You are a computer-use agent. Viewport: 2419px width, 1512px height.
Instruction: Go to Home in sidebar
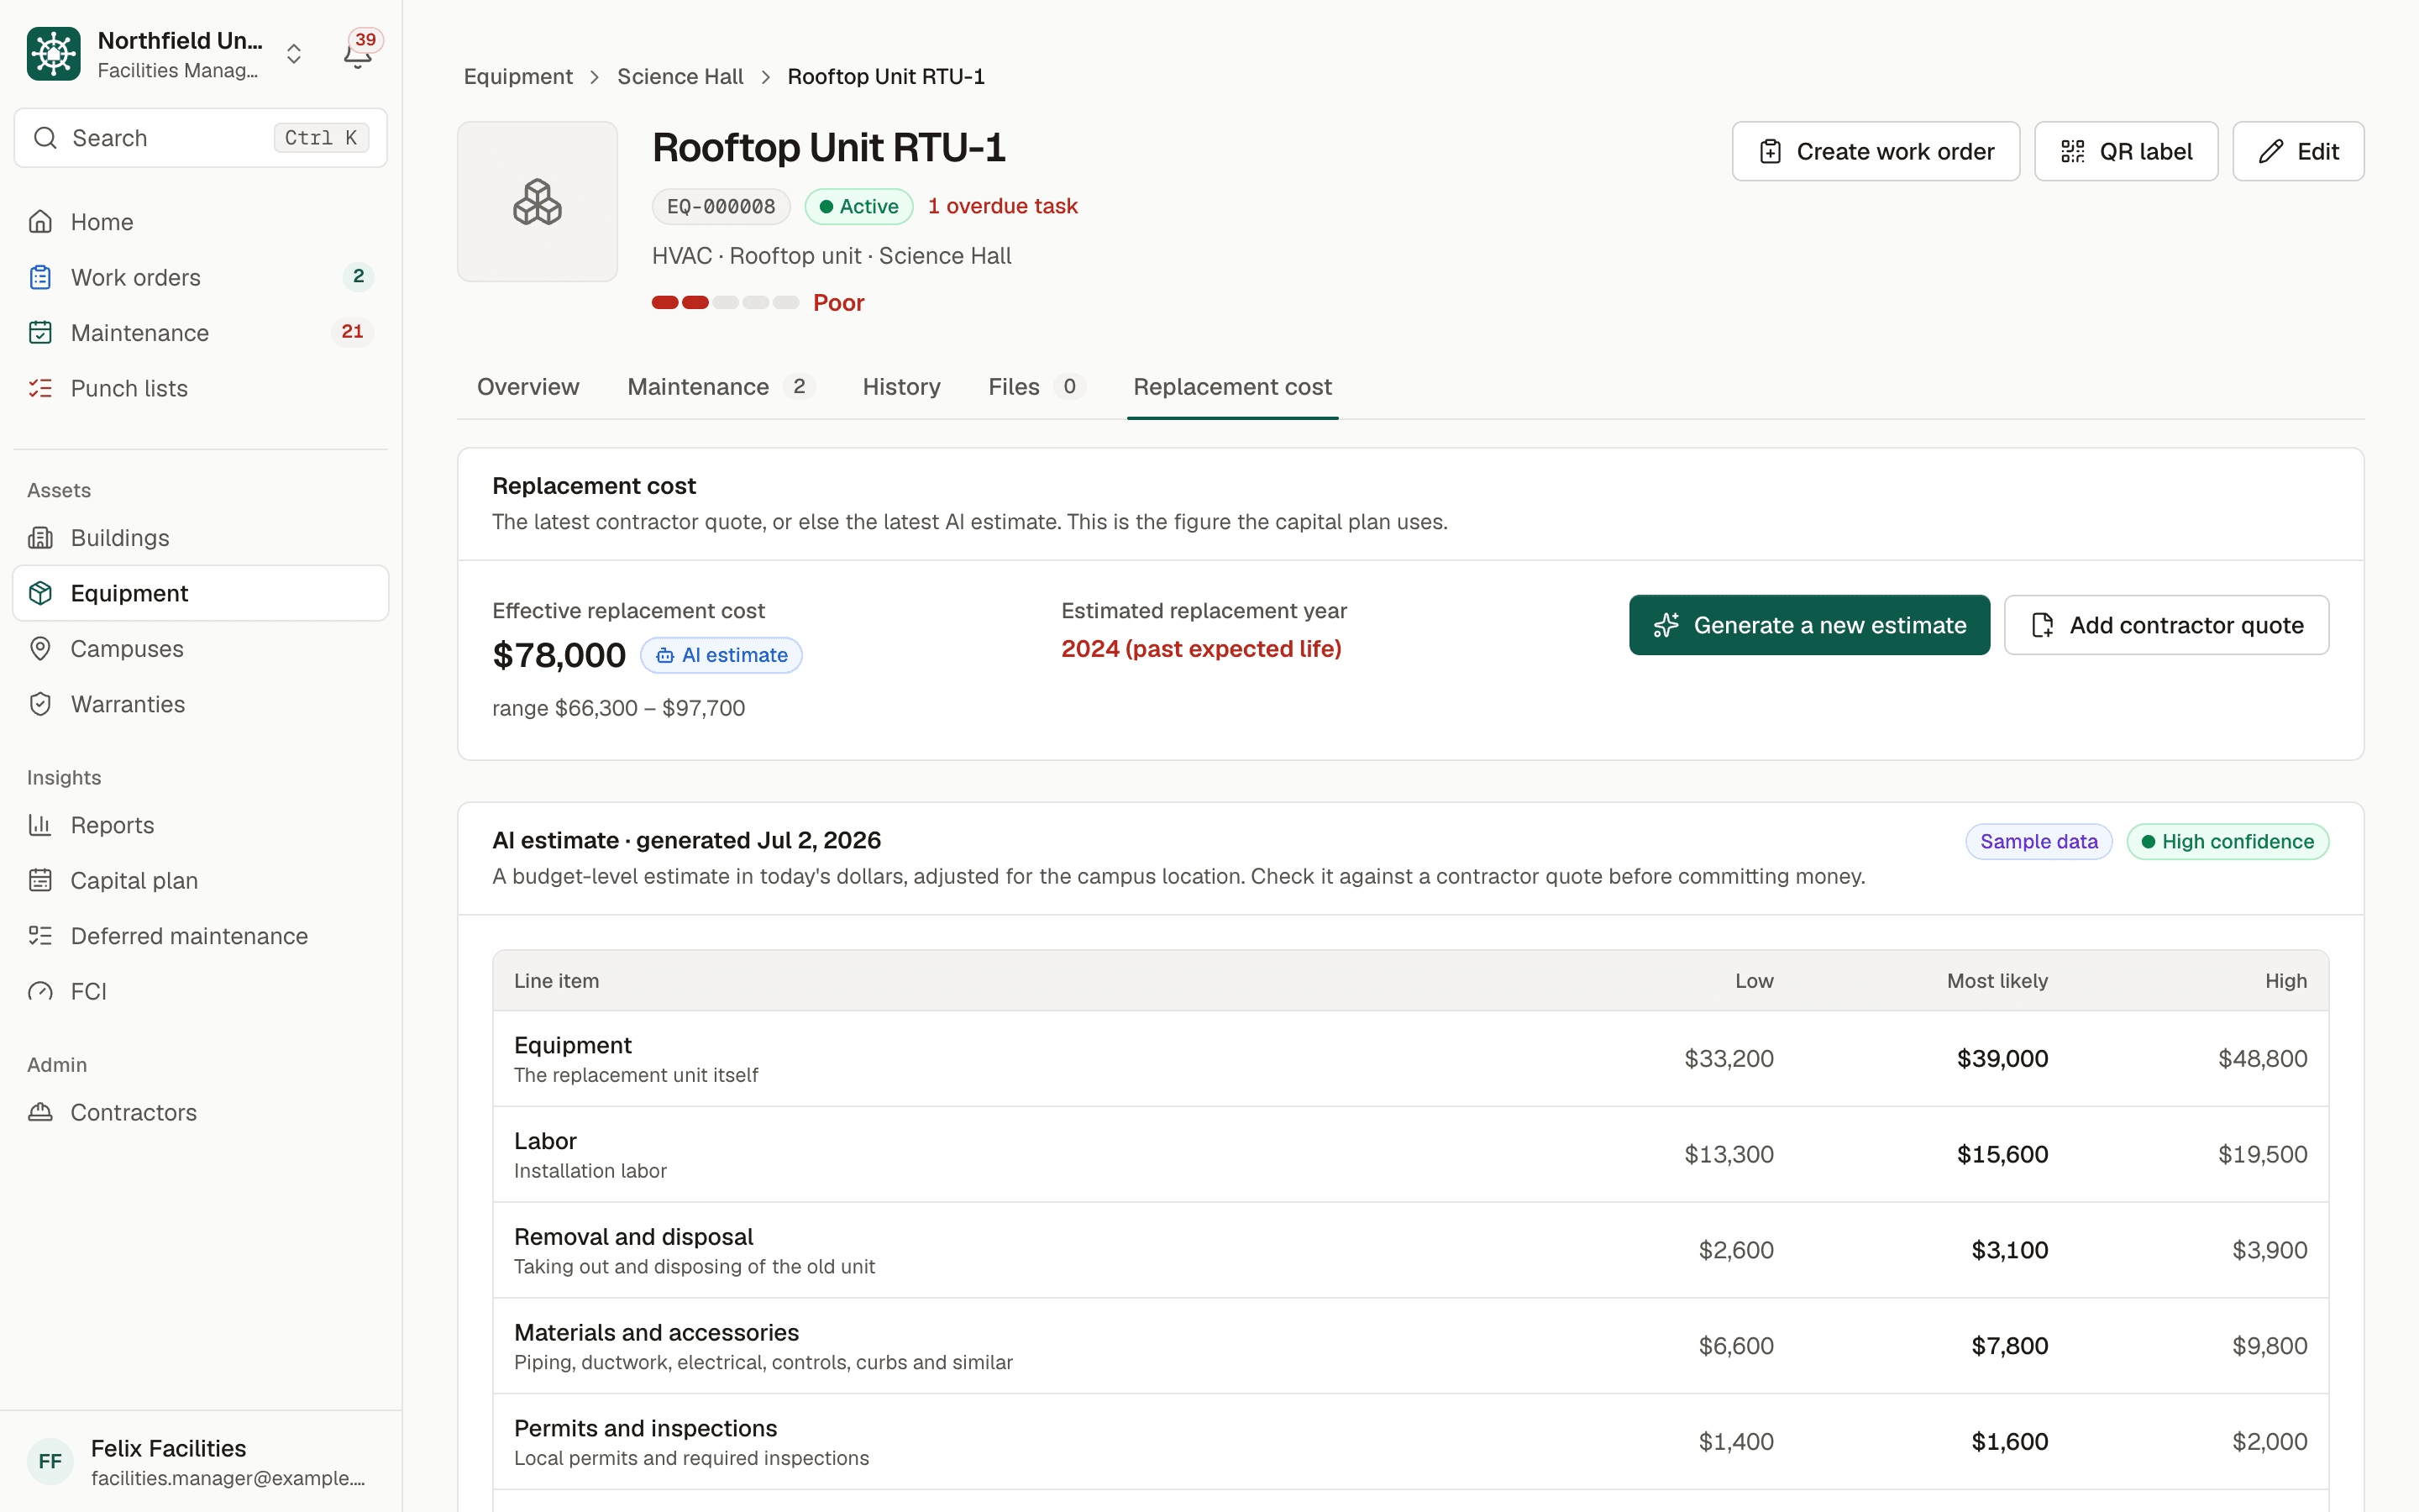coord(201,222)
